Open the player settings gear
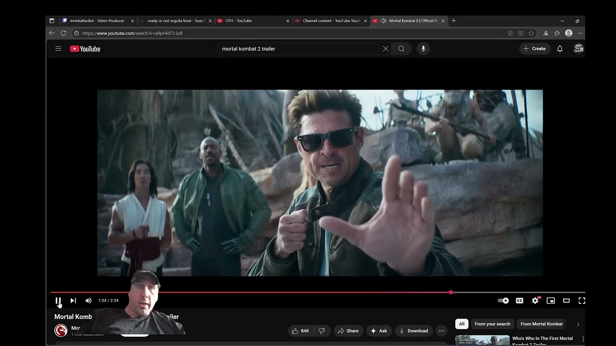Viewport: 616px width, 346px height. coord(535,300)
